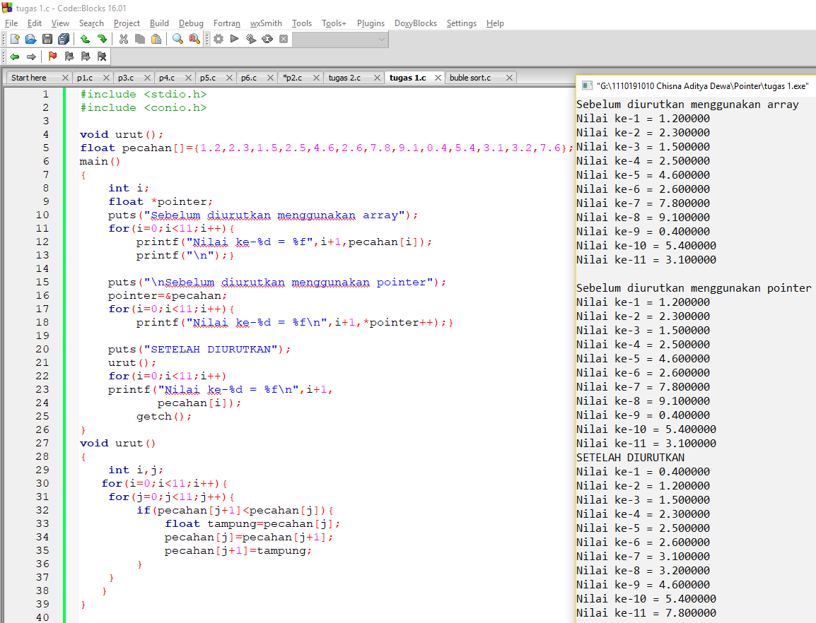
Task: Open the Build menu
Action: click(x=159, y=23)
